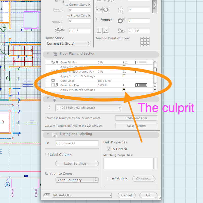Click the dialog resize grip
Viewport: 203px width, 203px height.
click(x=160, y=198)
